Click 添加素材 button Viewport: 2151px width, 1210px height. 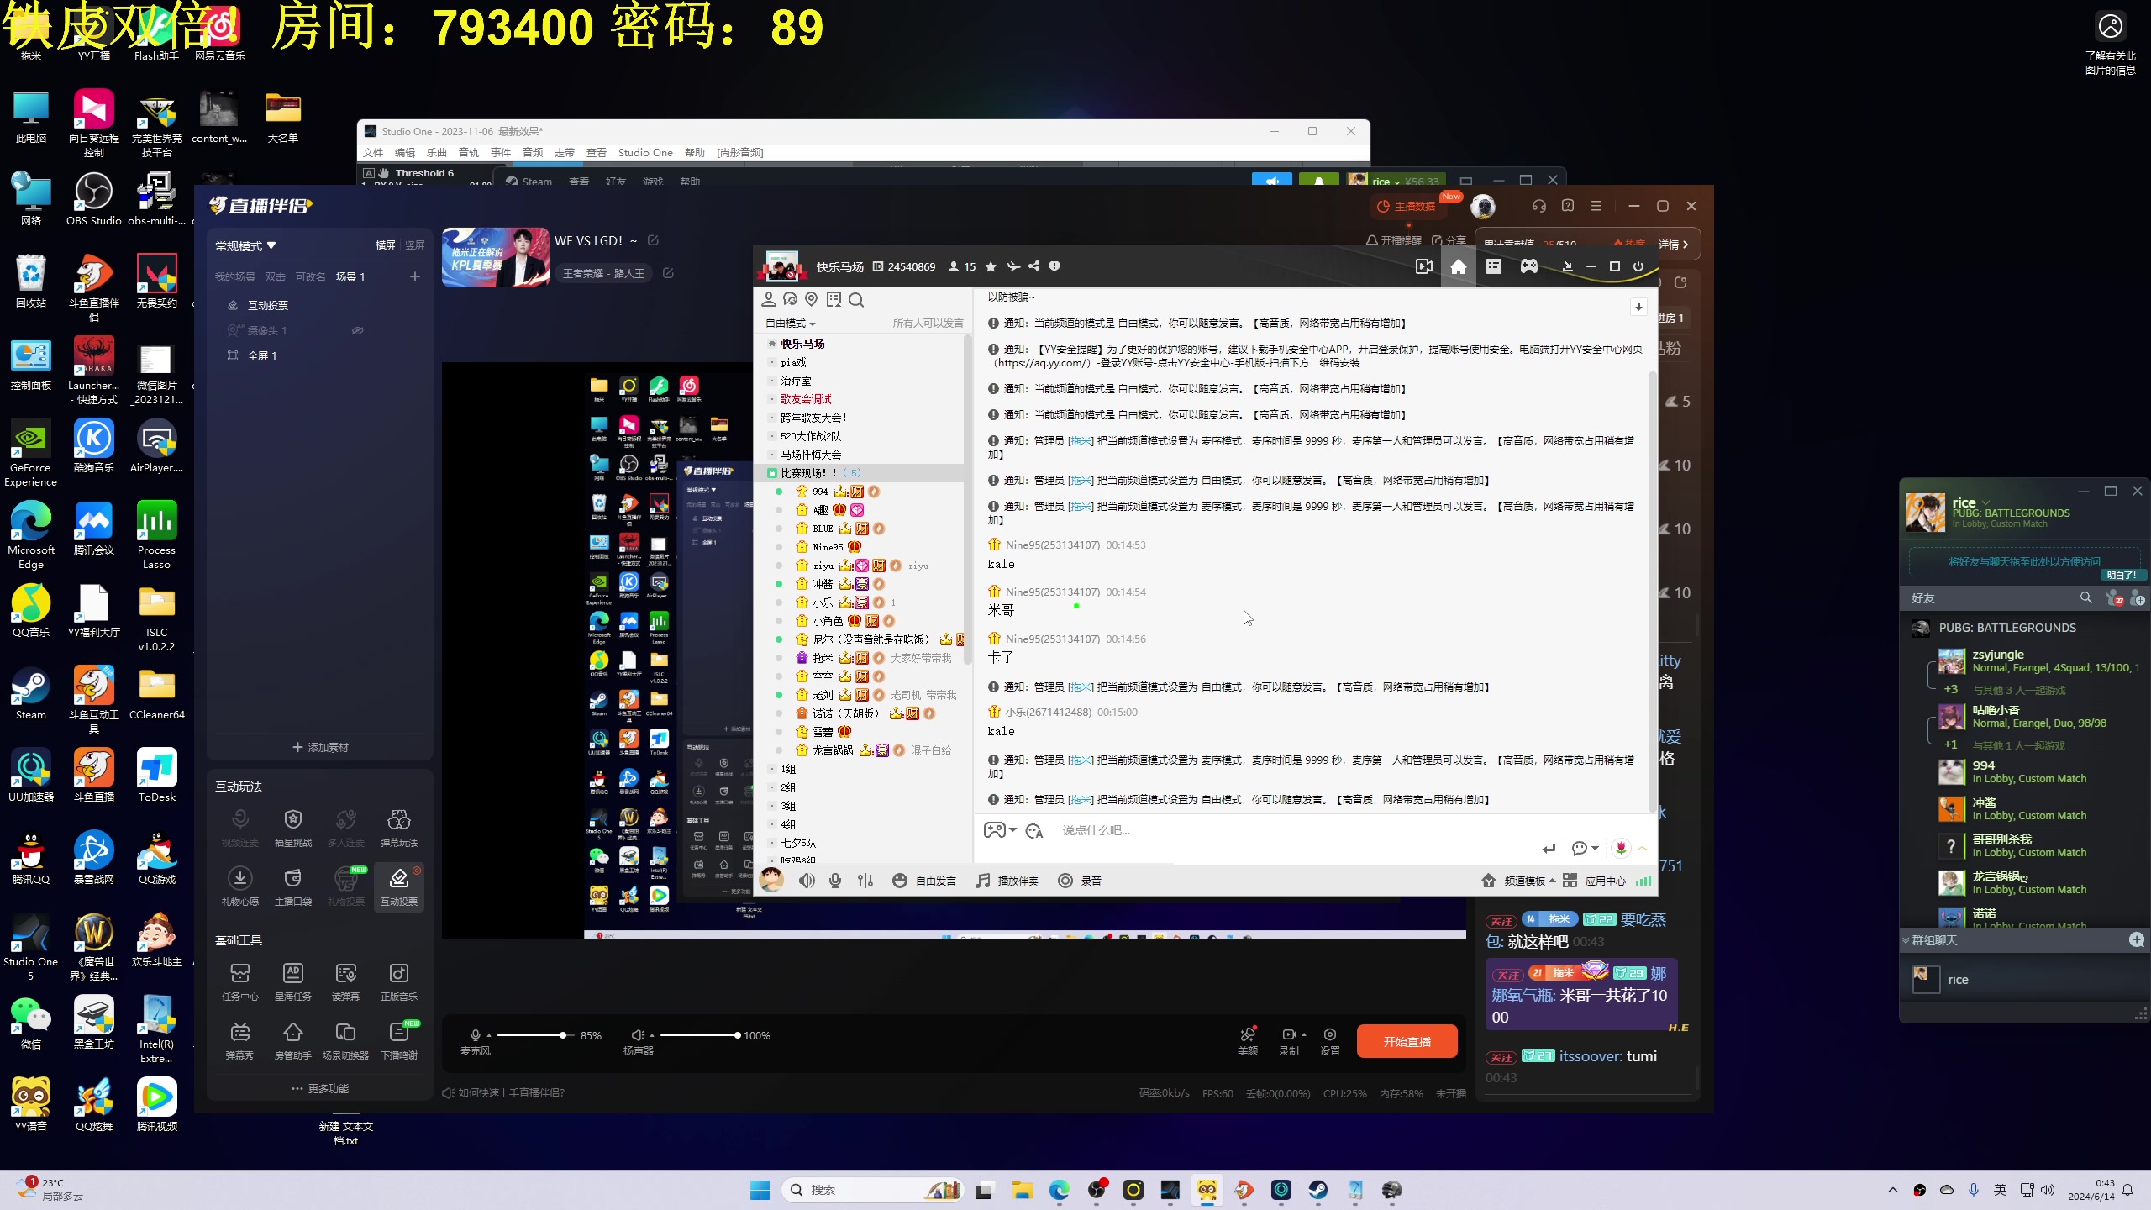point(320,747)
